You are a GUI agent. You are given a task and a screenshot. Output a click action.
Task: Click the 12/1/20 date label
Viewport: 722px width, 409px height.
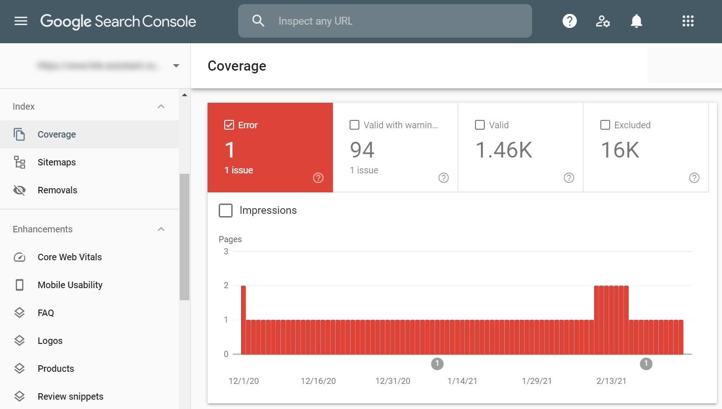tap(244, 381)
